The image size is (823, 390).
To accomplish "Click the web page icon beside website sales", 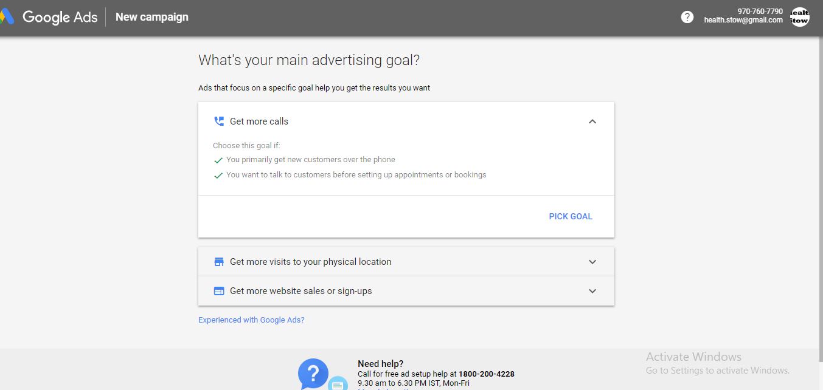I will [219, 291].
